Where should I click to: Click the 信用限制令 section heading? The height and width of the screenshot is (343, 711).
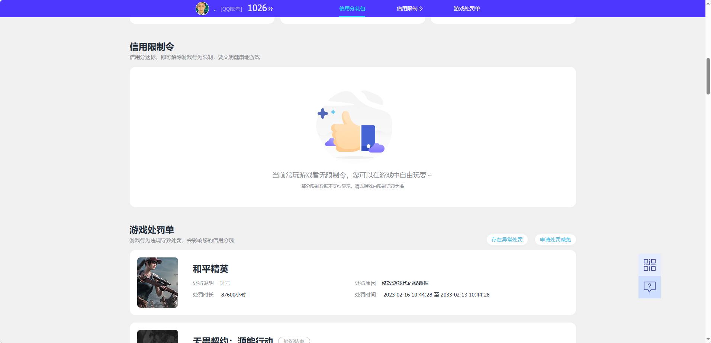152,47
